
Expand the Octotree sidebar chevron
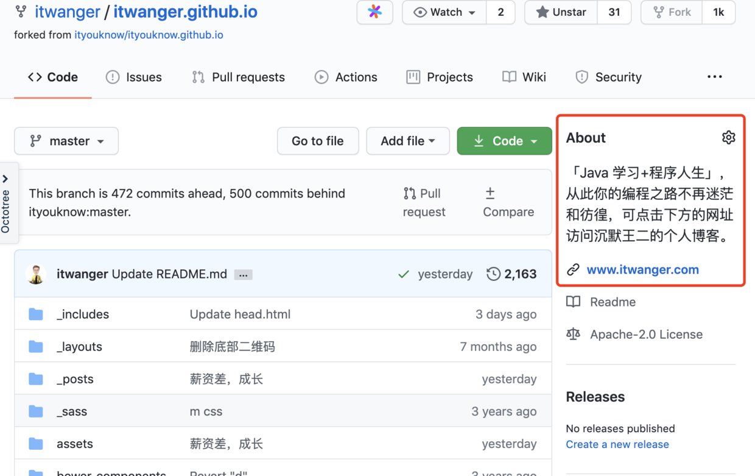pyautogui.click(x=5, y=179)
